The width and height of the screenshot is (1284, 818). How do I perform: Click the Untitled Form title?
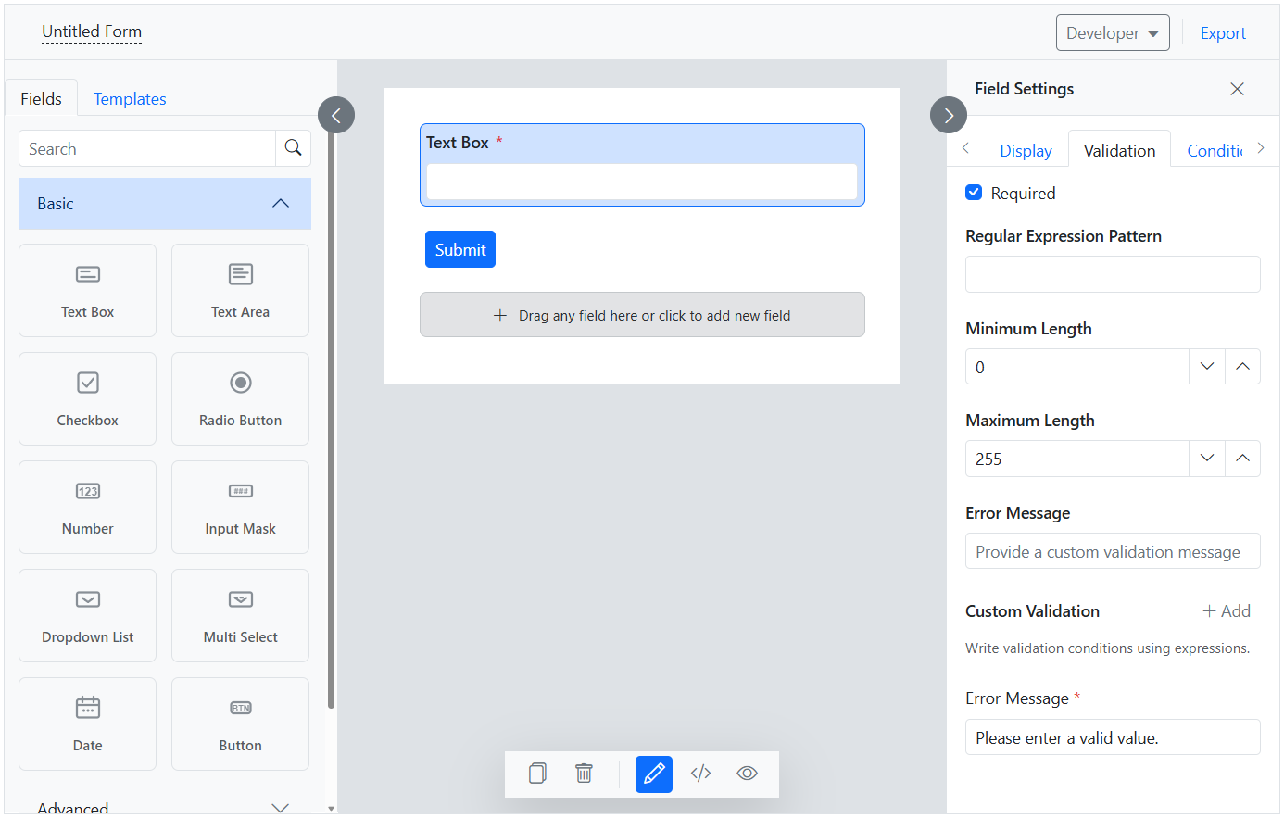click(x=92, y=31)
